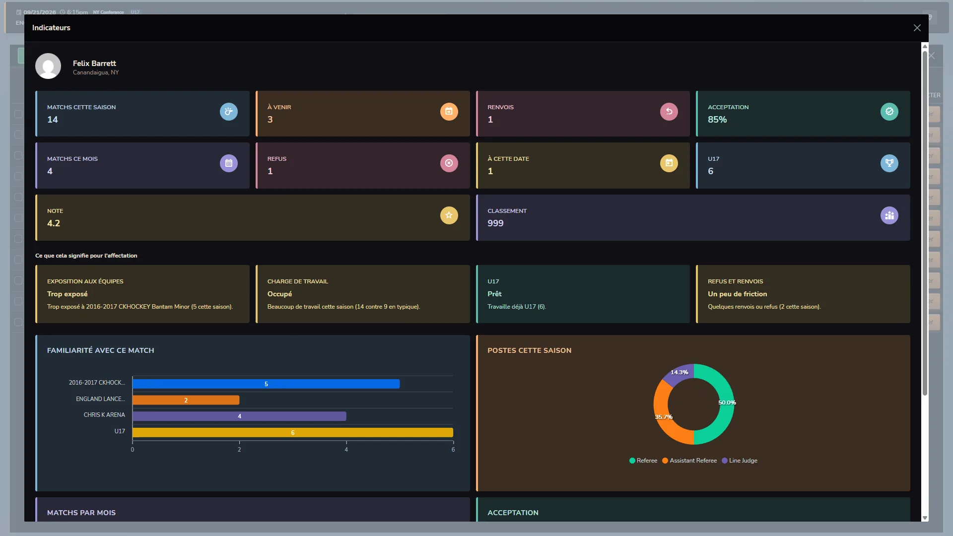
Task: Click the Matchs cette saison whistle icon
Action: (x=229, y=112)
